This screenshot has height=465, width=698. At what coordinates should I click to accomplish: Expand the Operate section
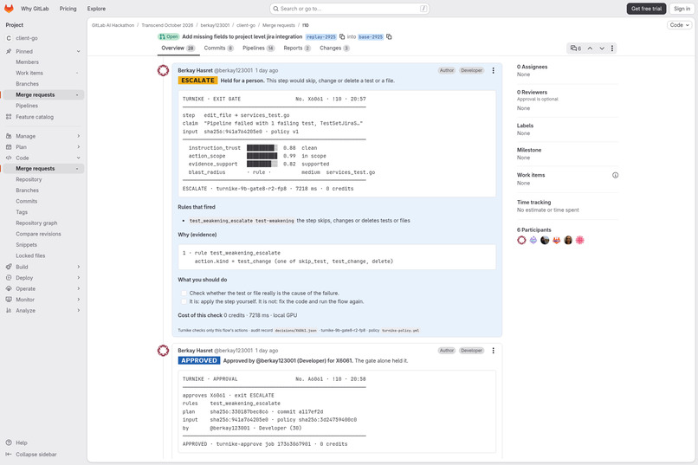click(x=78, y=289)
